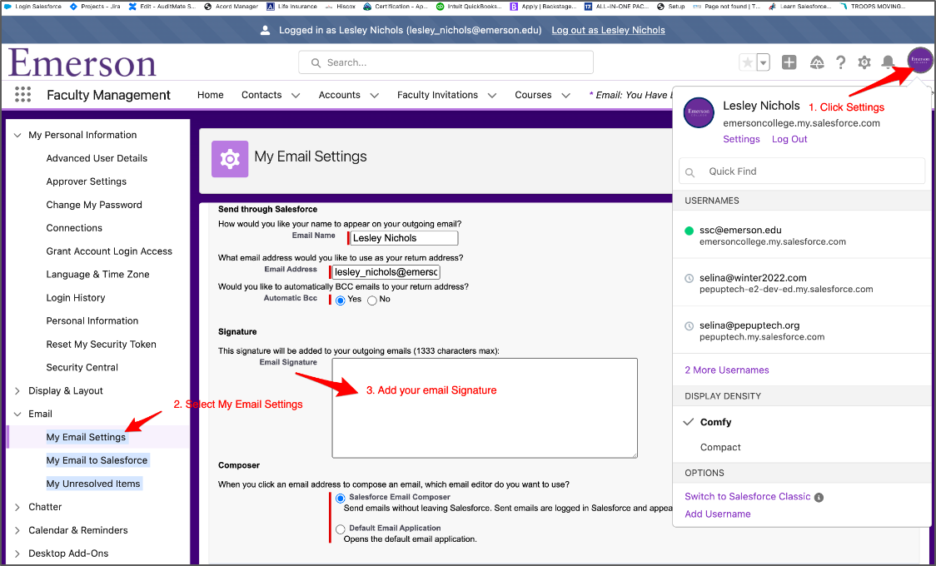
Task: Click clock icon beside selina@winter2022.com
Action: (x=689, y=278)
